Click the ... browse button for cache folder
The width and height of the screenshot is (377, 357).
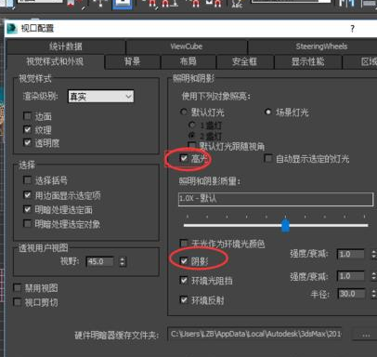[365, 334]
